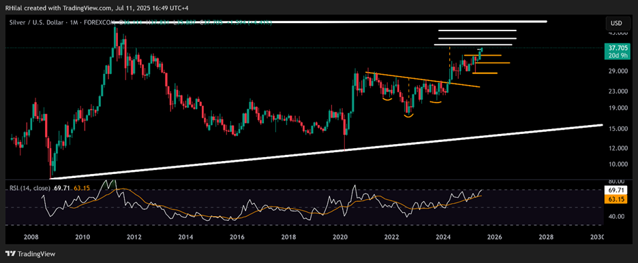
Task: Click the 2010 time axis label
Action: click(x=82, y=236)
